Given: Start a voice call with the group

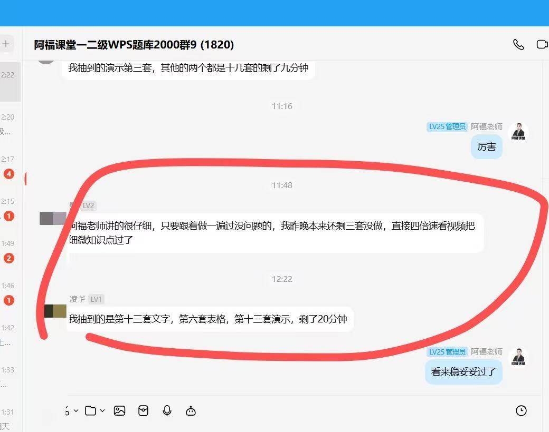Looking at the screenshot, I should (x=518, y=44).
